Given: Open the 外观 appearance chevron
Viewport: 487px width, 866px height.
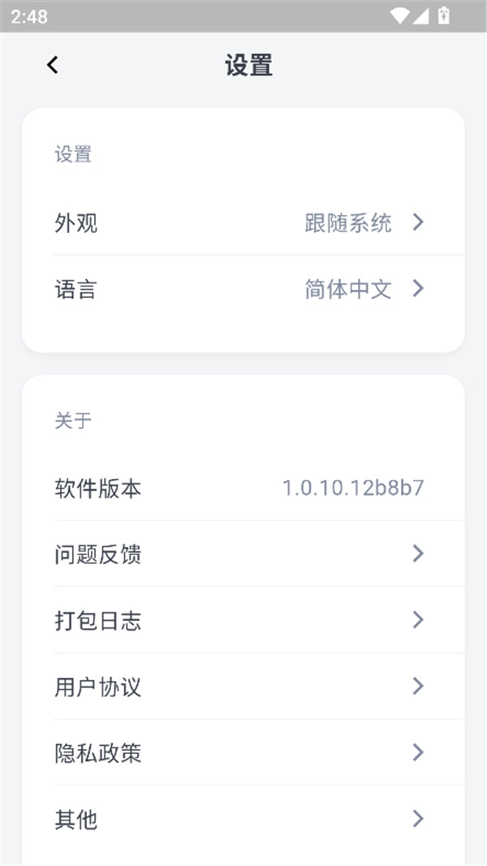Looking at the screenshot, I should click(419, 222).
